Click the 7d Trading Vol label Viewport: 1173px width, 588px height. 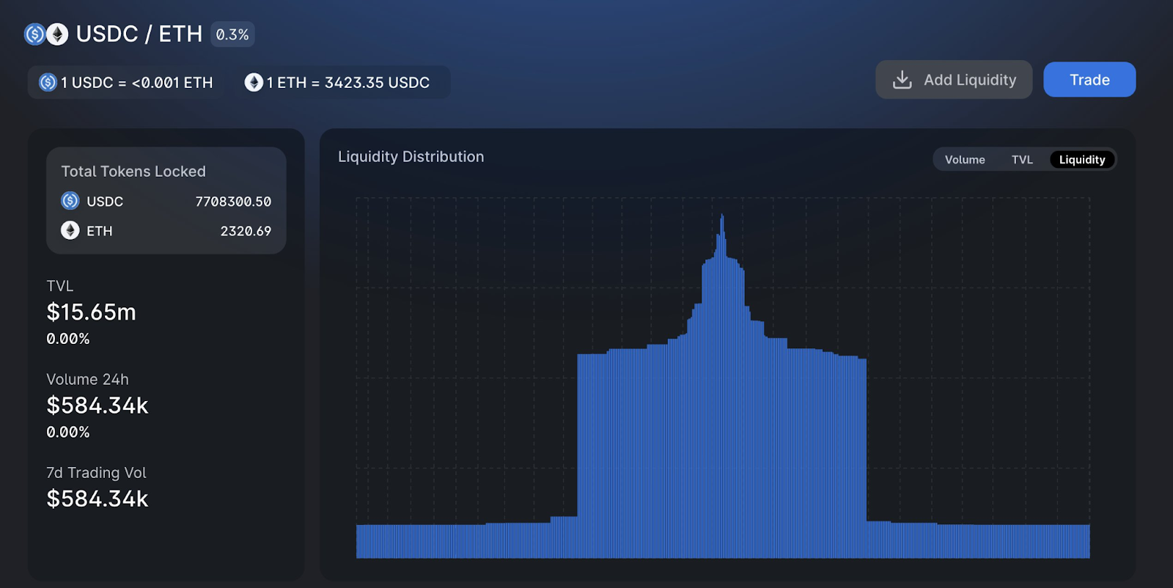(x=96, y=473)
